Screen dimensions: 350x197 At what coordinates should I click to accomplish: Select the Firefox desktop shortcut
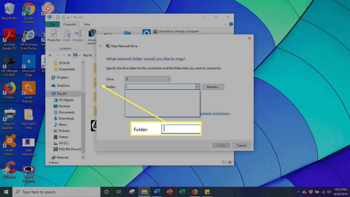click(x=9, y=91)
